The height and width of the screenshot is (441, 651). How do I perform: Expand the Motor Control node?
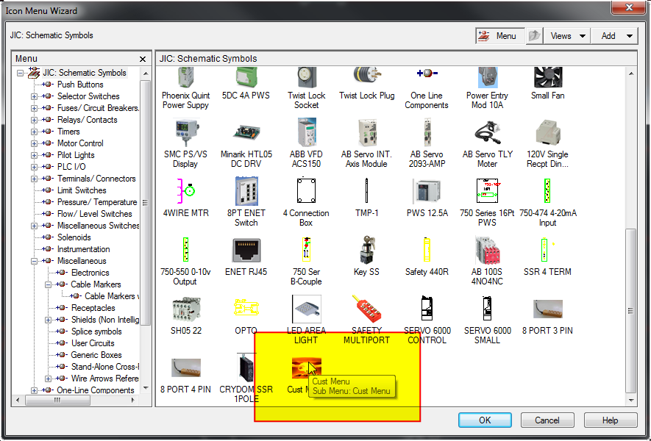coord(34,143)
